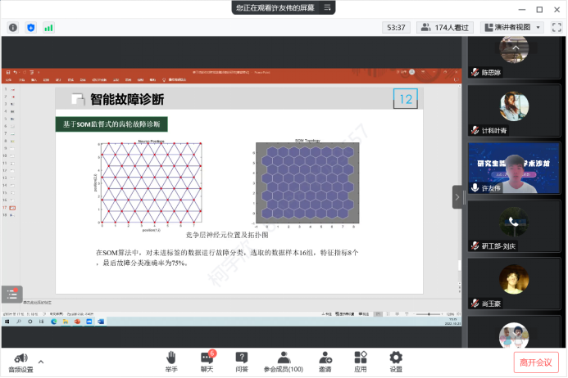Open the Q&A (问答) panel
Screen dimensions: 568x378
(242, 361)
